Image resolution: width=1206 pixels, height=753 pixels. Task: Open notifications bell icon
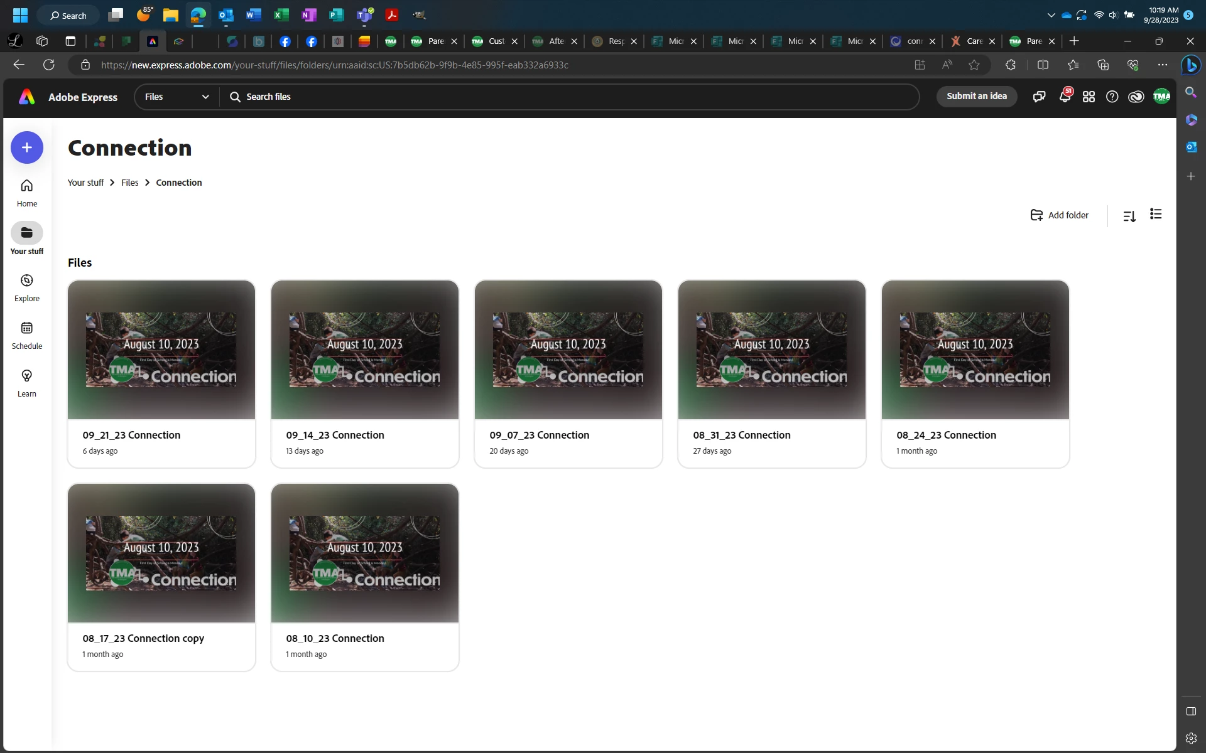(x=1065, y=97)
